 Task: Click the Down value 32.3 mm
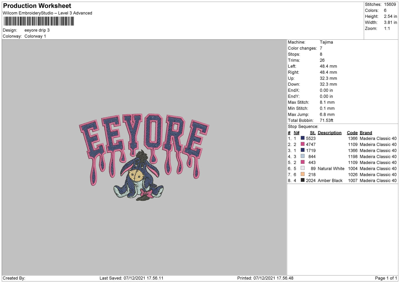(328, 84)
